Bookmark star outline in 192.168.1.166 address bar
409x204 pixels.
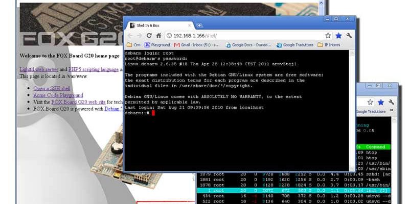coord(328,36)
